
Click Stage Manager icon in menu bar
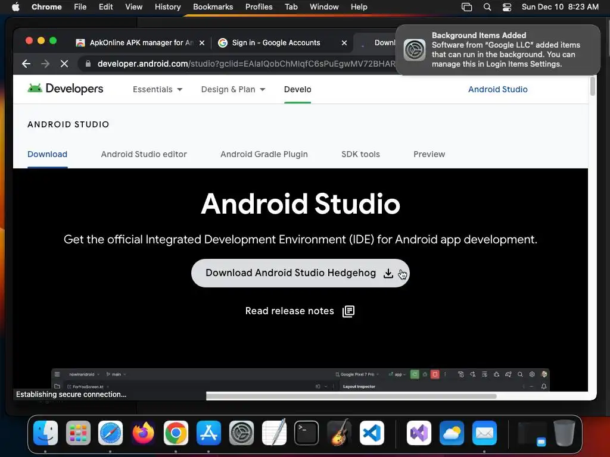pos(467,7)
